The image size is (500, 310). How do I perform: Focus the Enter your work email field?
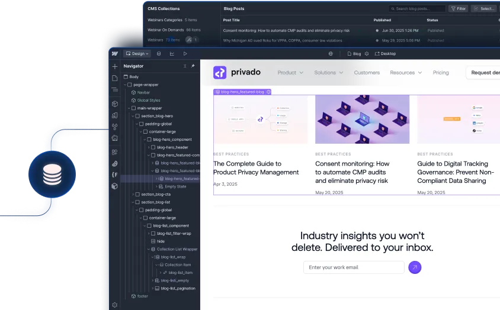coord(354,267)
